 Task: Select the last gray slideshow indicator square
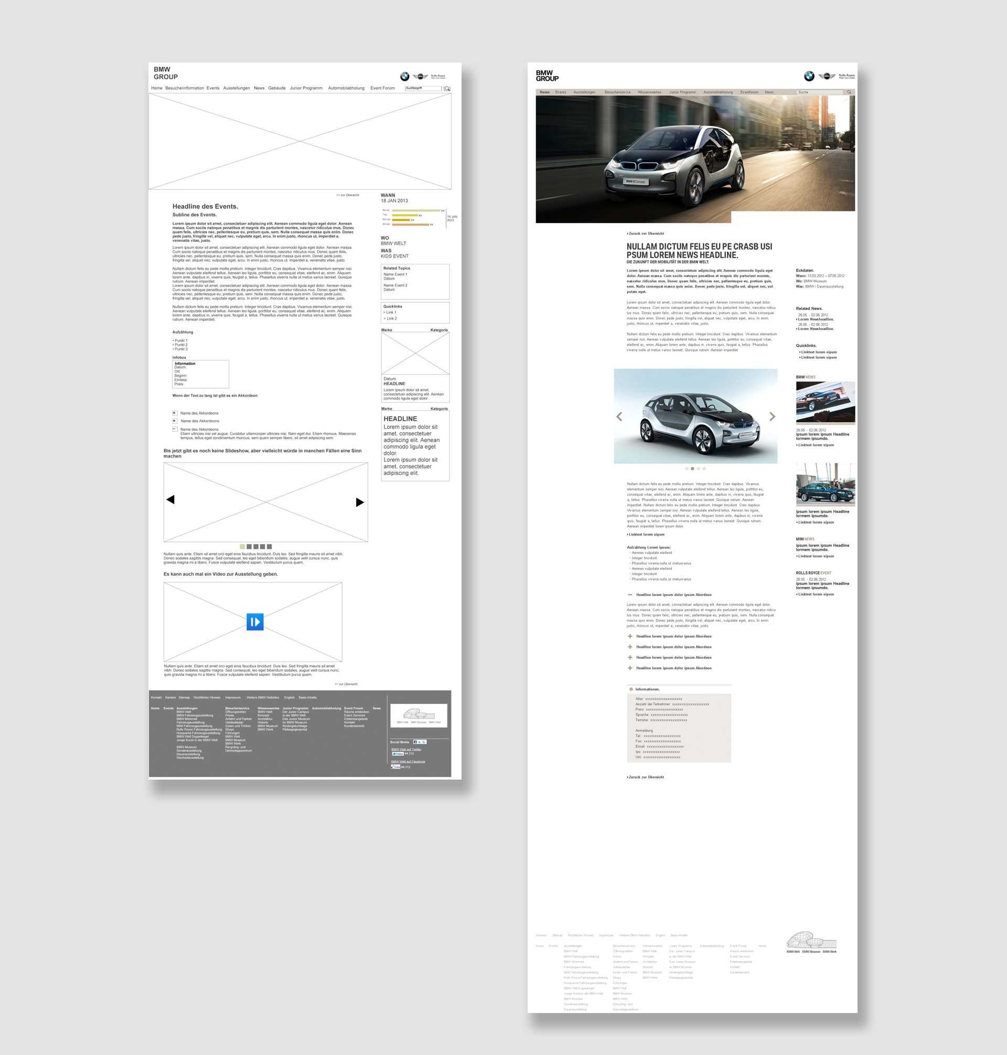(x=270, y=547)
